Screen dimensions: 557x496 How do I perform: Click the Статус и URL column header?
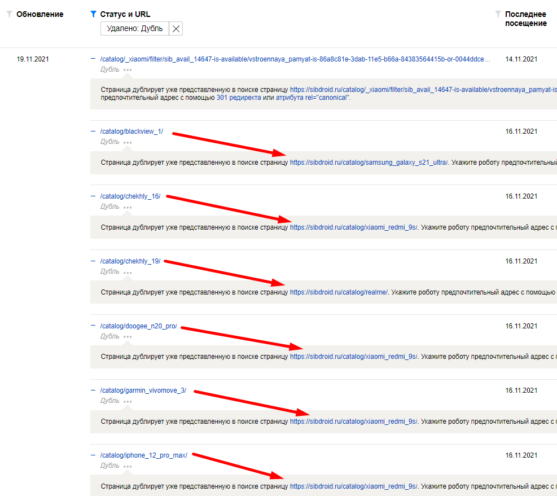pyautogui.click(x=125, y=15)
